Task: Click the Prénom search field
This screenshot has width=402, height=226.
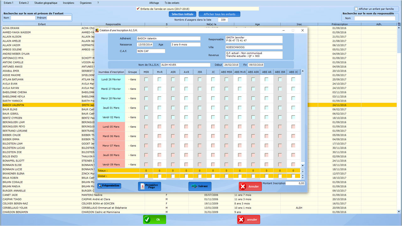Action: click(x=59, y=18)
